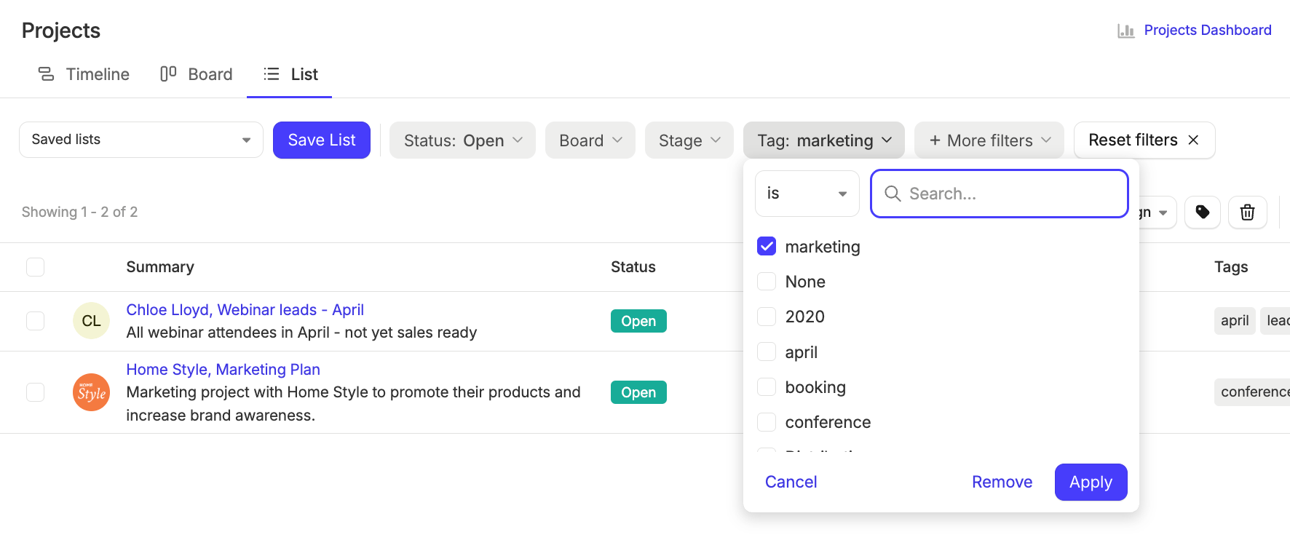This screenshot has height=540, width=1290.
Task: Select the Chloe Lloyd row checkbox
Action: pos(35,321)
